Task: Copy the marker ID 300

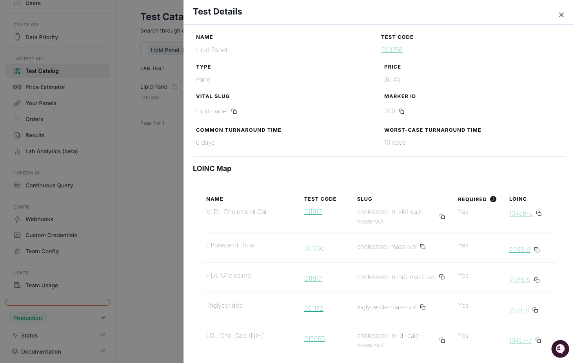Action: (401, 111)
